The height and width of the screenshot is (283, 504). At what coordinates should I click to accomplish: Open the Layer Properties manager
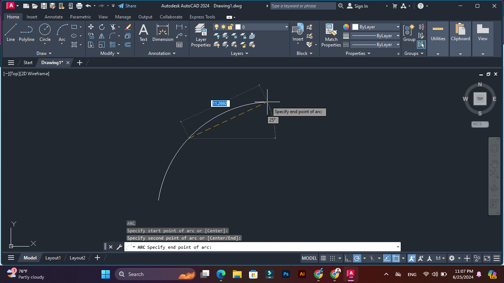(200, 35)
